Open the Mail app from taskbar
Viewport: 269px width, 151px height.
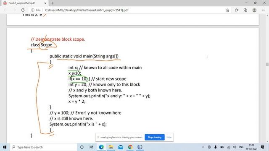121,147
